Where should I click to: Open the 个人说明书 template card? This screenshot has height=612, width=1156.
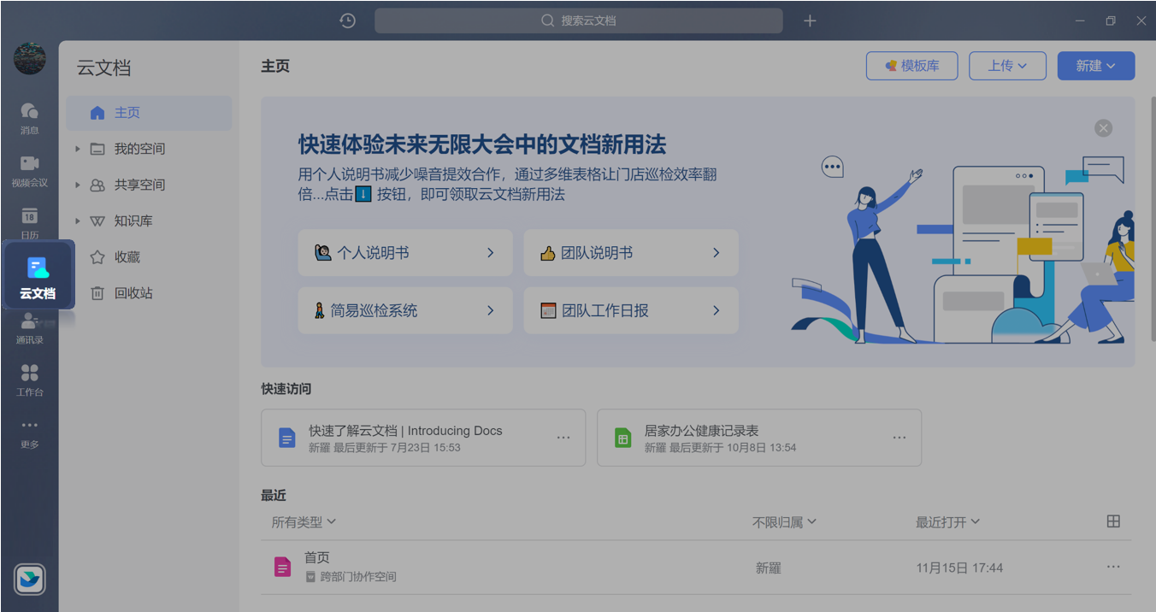(x=405, y=252)
